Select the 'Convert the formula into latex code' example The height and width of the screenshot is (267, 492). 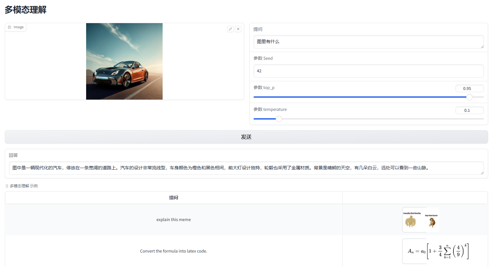pyautogui.click(x=174, y=251)
